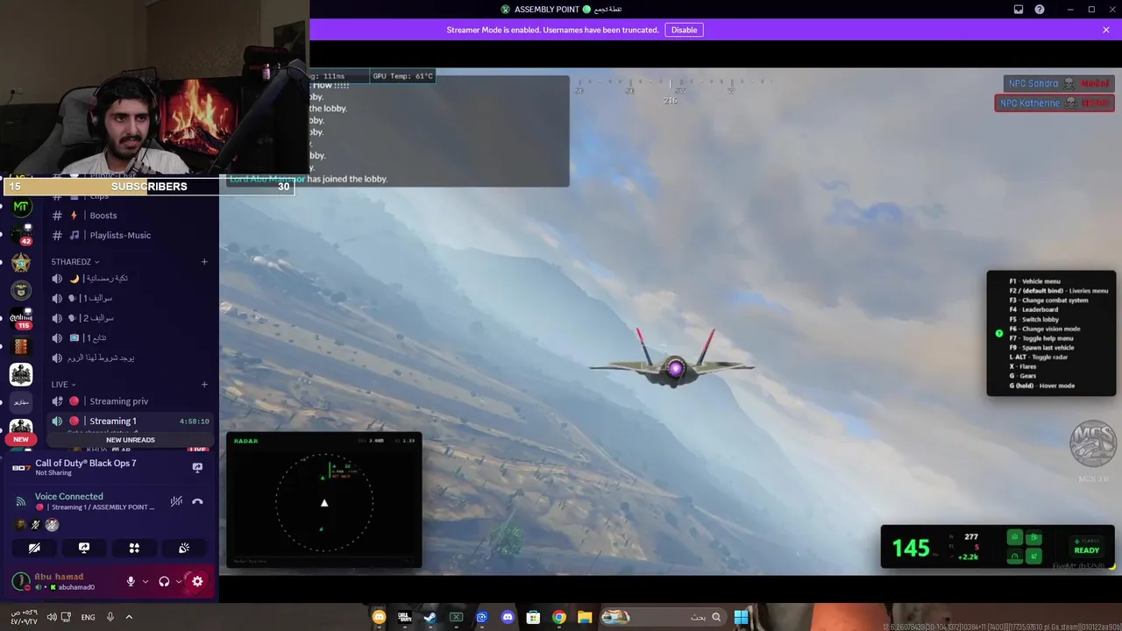Viewport: 1122px width, 631px height.
Task: Open headphone output options arrow
Action: (x=179, y=581)
